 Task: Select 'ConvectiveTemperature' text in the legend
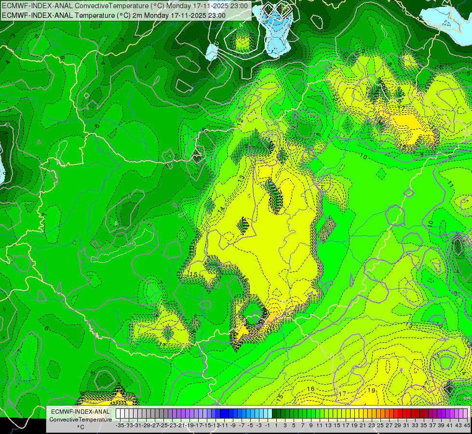point(81,419)
